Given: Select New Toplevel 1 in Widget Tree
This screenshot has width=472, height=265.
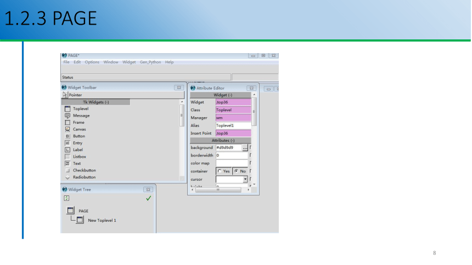Looking at the screenshot, I should point(102,220).
